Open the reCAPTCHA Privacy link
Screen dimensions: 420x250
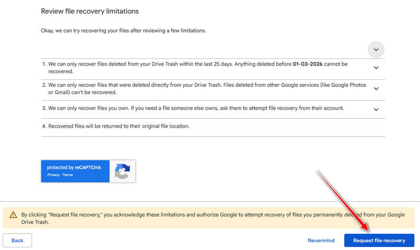53,175
